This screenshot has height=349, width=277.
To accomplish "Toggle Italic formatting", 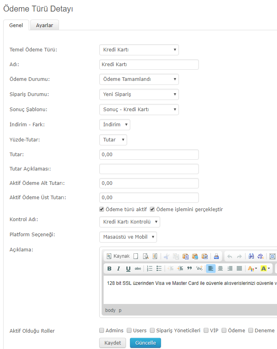I will point(118,269).
